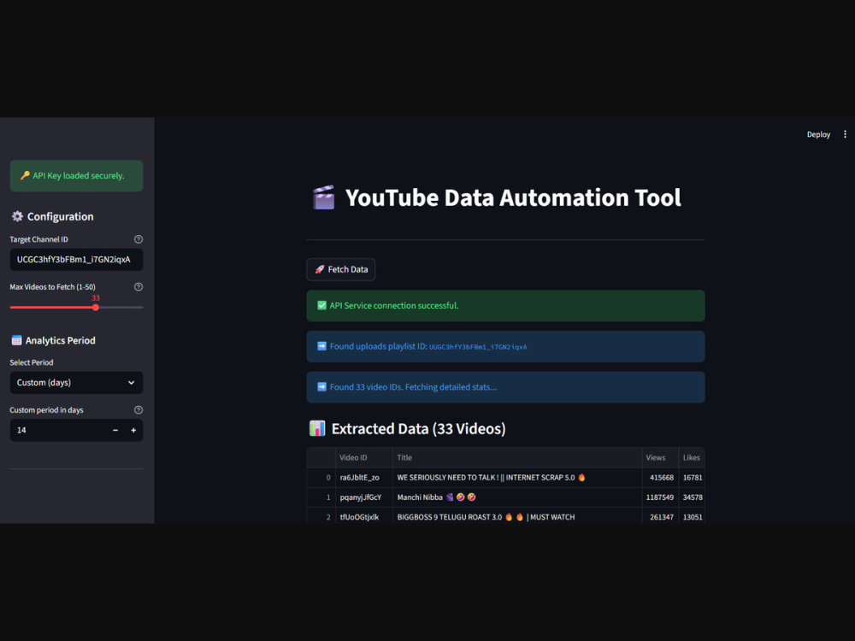Click the Video ID column header
Image resolution: width=855 pixels, height=641 pixels.
363,458
